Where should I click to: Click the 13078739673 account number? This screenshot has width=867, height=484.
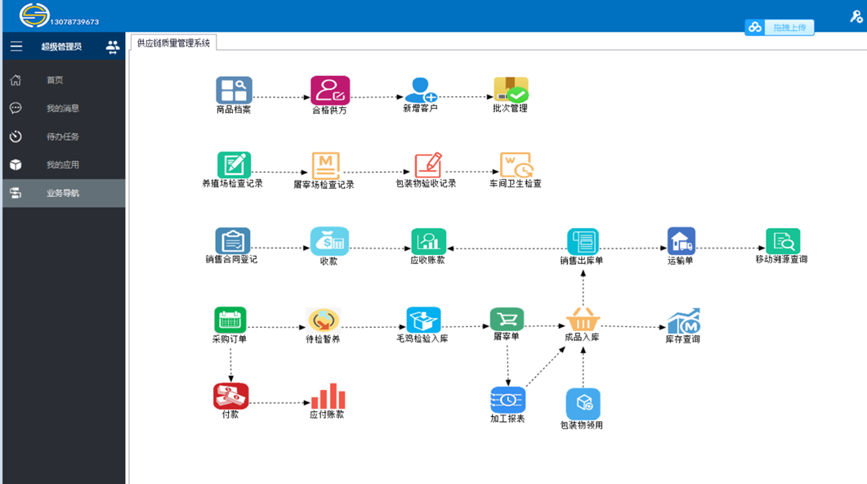74,21
